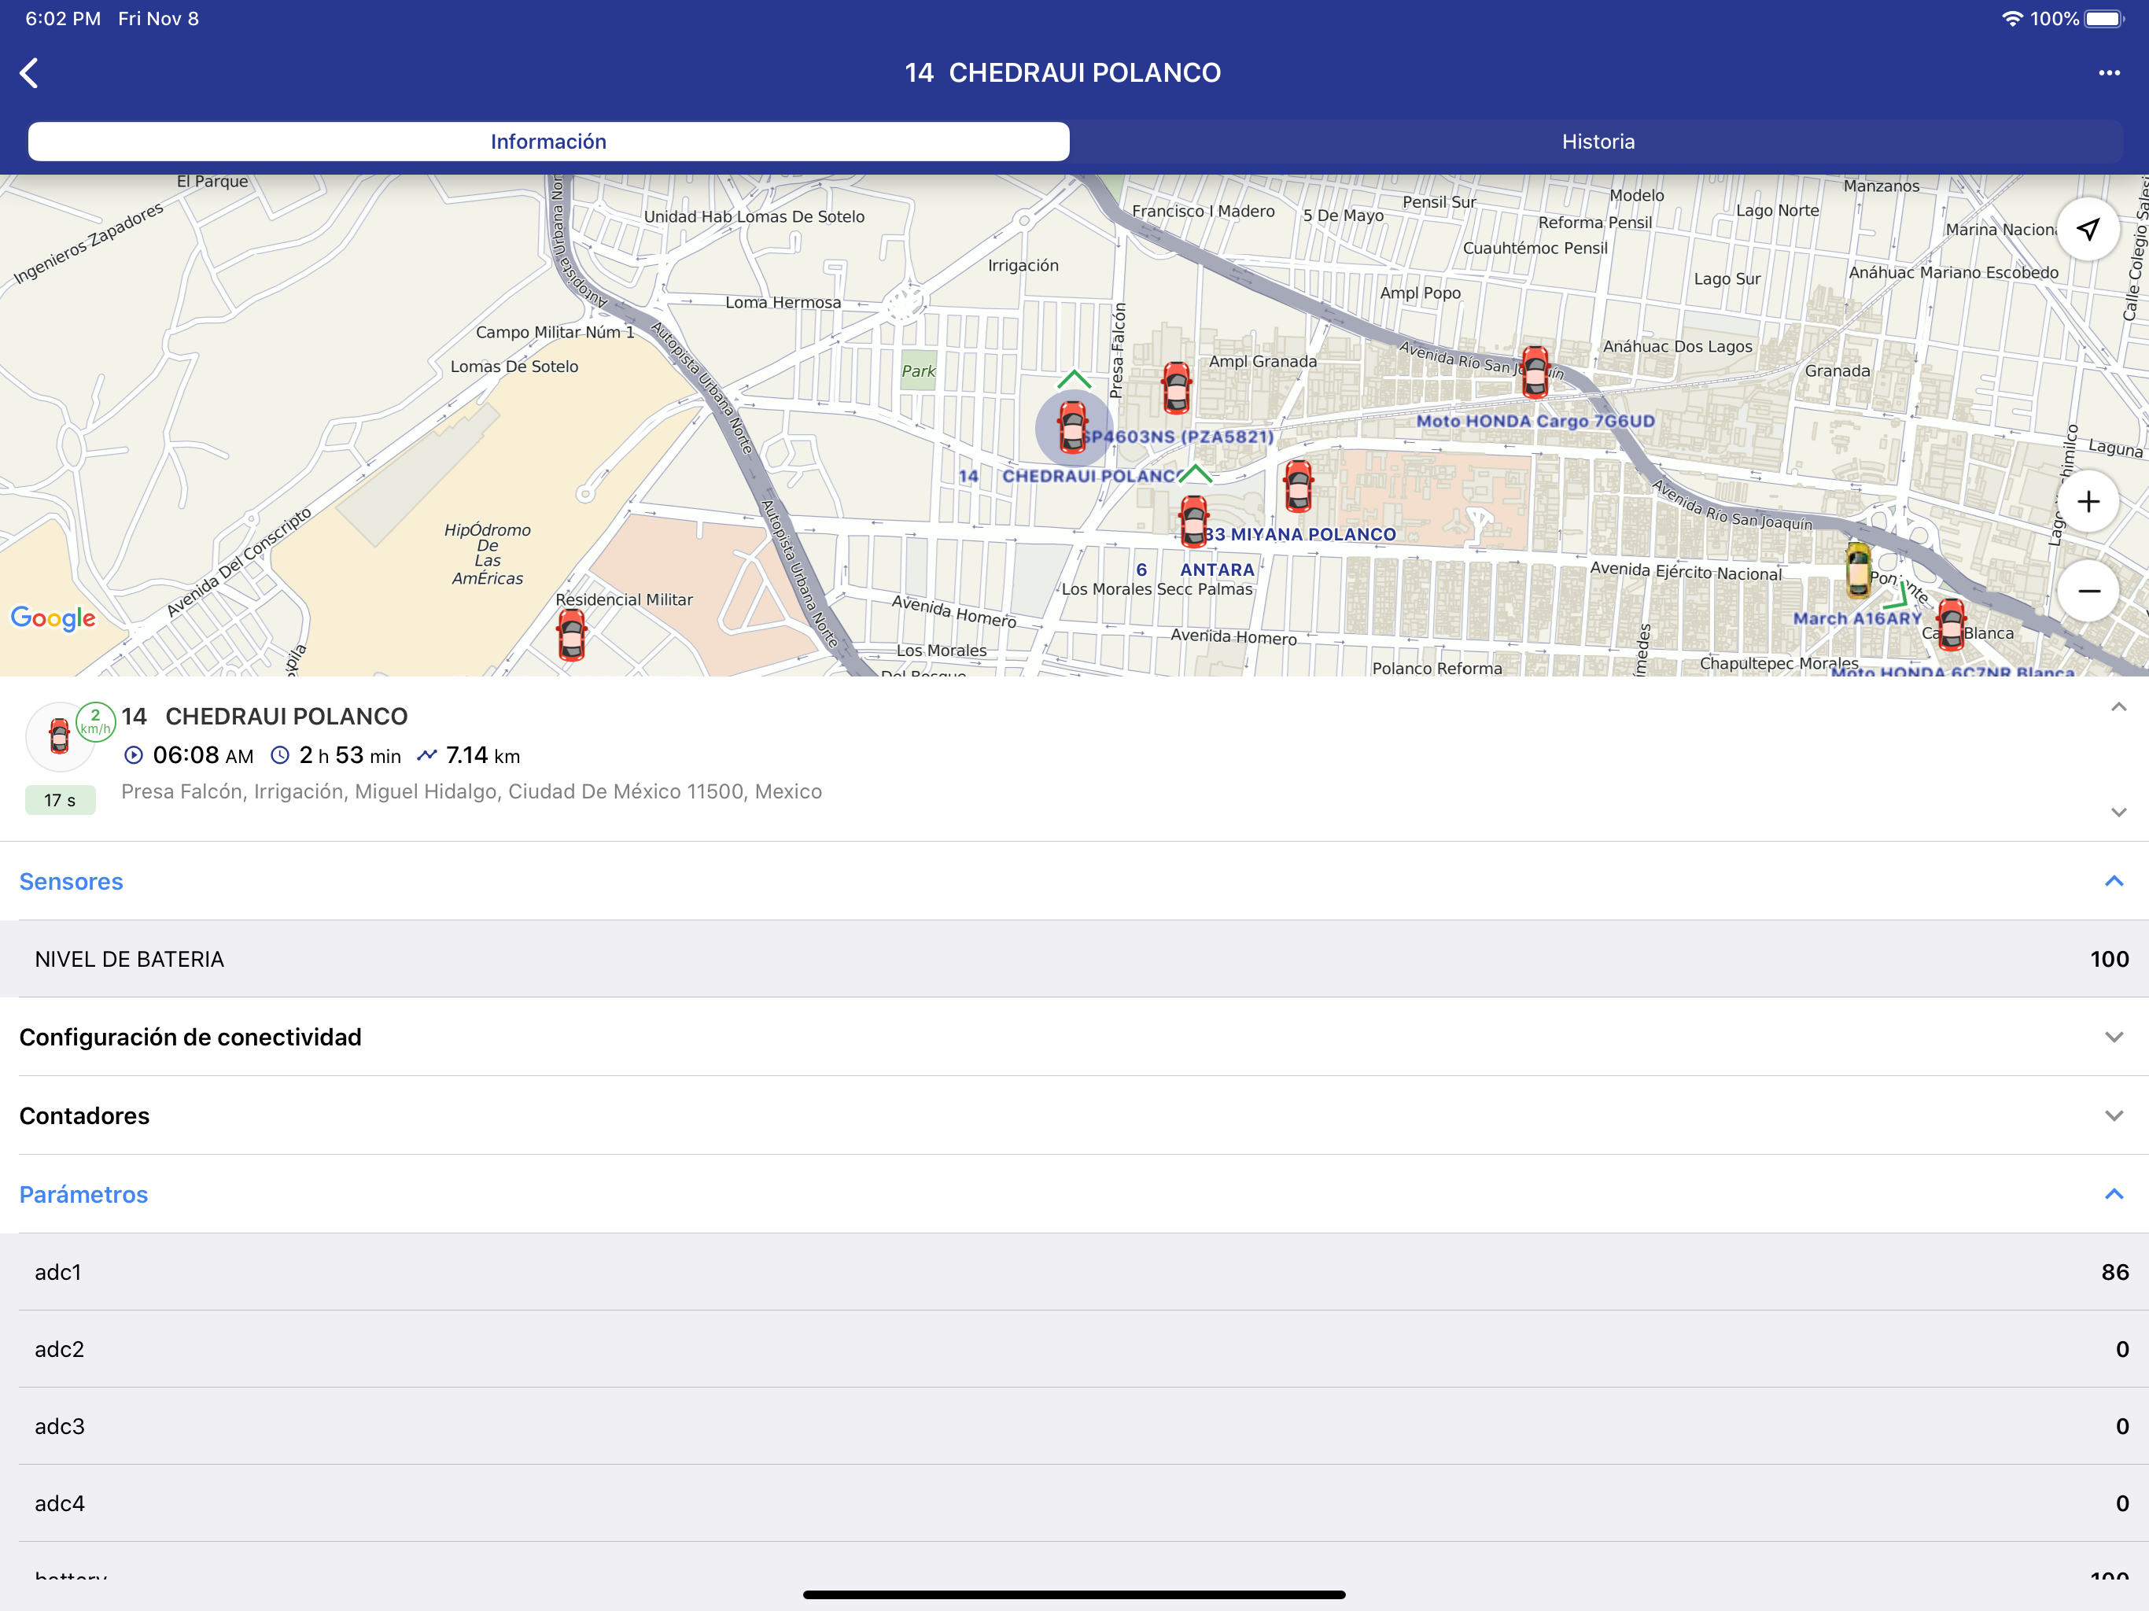Tap the up chevron on vehicle info card

pyautogui.click(x=2118, y=707)
